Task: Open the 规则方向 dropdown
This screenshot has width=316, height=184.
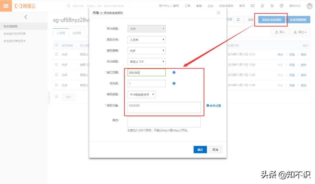Action: point(147,40)
